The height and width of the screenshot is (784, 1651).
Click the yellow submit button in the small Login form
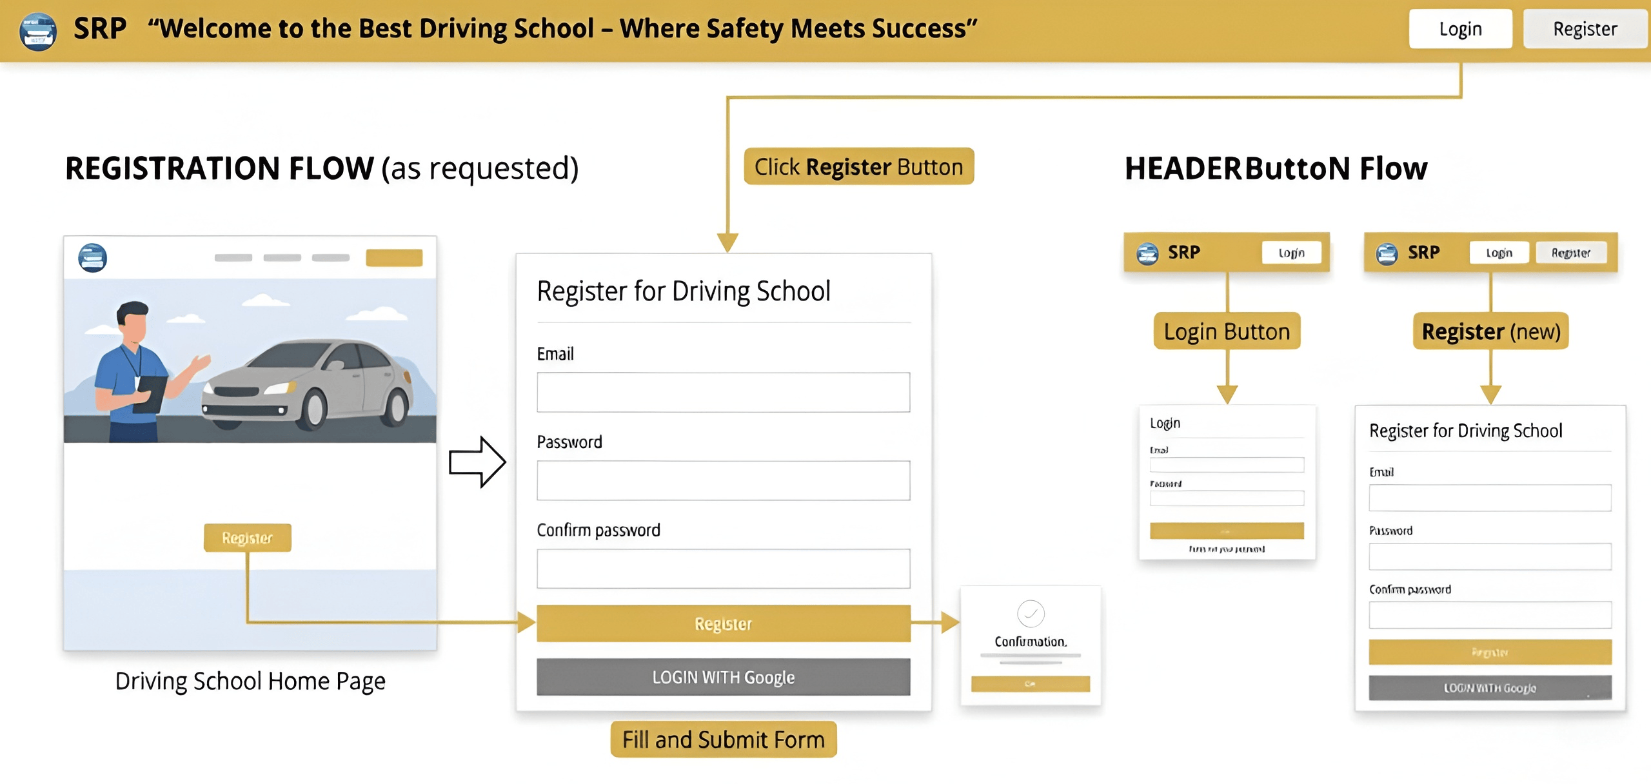pyautogui.click(x=1227, y=530)
